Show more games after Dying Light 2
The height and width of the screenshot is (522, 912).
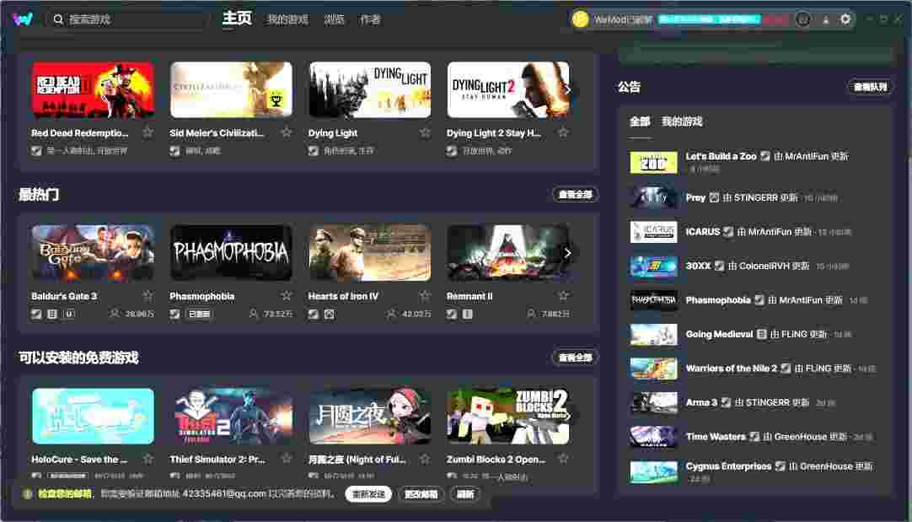pos(567,89)
